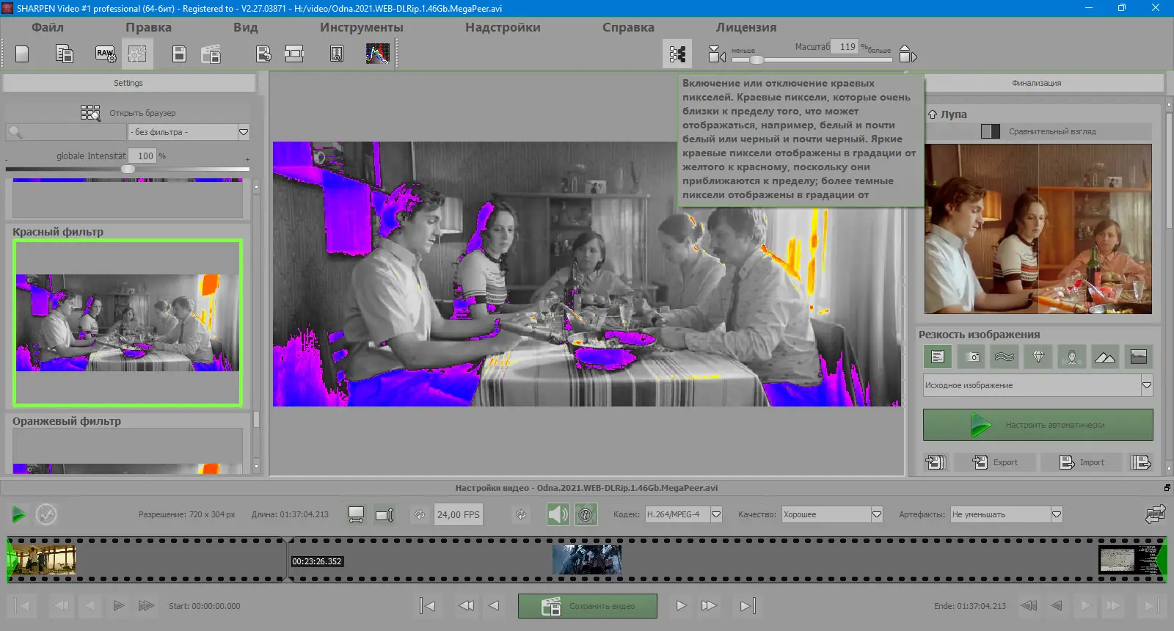
Task: Click the stacked floppies icon left of Export
Action: pyautogui.click(x=936, y=462)
